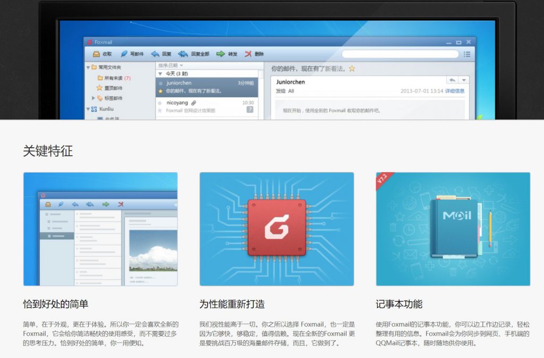Viewport: 544px width, 358px height.
Task: Click the 置顶邮件 star folder
Action: [99, 88]
